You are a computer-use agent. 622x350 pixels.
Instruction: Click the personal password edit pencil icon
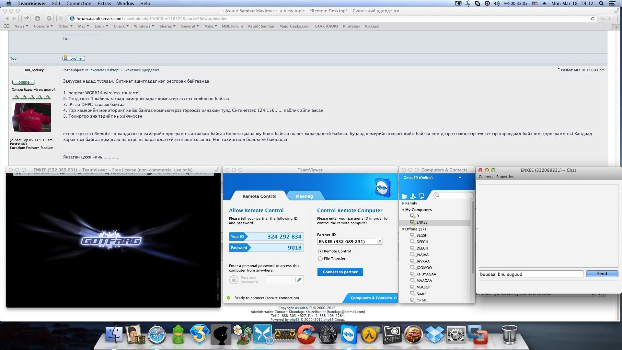coord(299,280)
